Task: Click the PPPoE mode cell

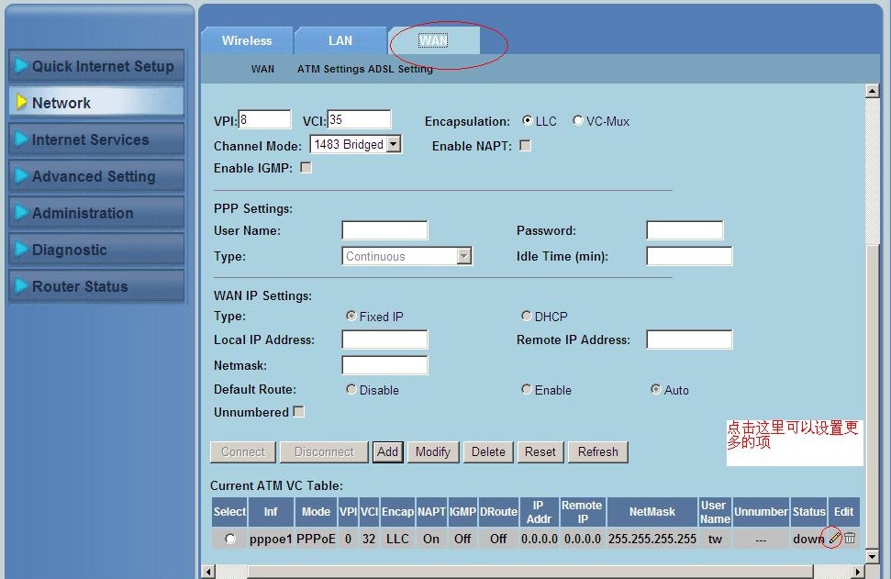Action: tap(316, 539)
